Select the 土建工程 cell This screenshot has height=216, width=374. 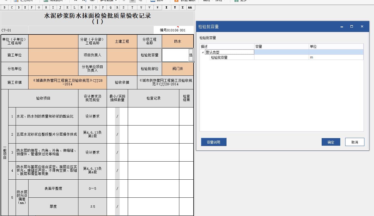tap(122, 42)
